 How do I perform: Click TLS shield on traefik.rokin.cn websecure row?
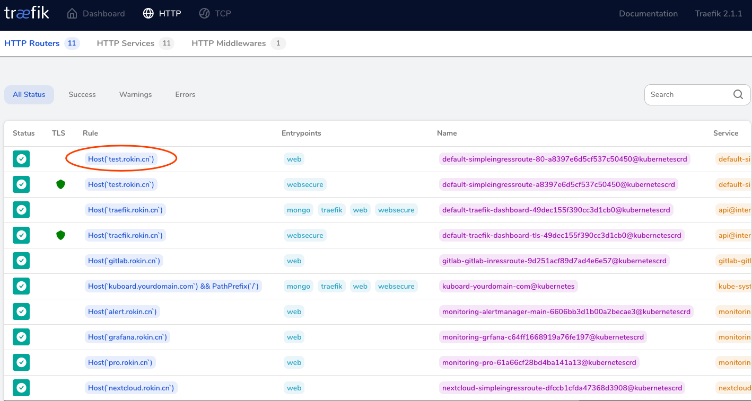pos(61,235)
